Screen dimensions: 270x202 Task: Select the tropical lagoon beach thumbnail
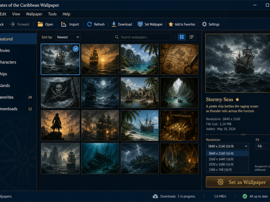[139, 59]
